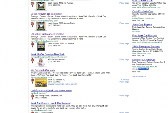168x113 pixels.
Task: Open the Junk Cars Buyers ad
Action: (x=142, y=25)
